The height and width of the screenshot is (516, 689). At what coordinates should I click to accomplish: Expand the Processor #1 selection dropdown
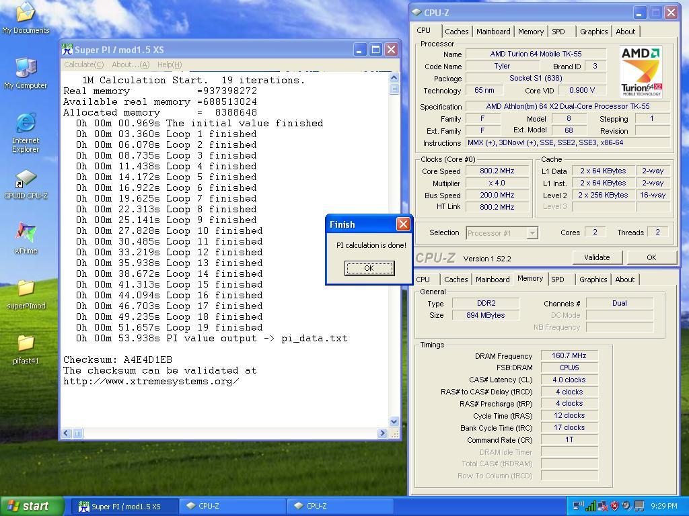[532, 233]
